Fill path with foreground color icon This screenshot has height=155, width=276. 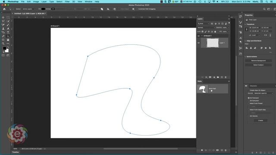202,150
